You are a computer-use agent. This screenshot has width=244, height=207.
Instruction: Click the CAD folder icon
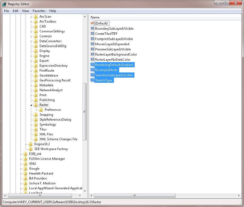point(36,26)
